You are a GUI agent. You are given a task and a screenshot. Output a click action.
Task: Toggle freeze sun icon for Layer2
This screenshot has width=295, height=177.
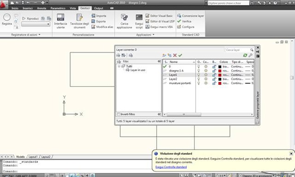[206, 79]
